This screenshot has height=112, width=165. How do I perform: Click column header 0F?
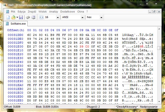point(116,30)
